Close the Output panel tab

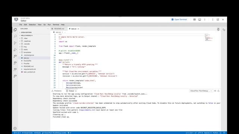[76, 91]
